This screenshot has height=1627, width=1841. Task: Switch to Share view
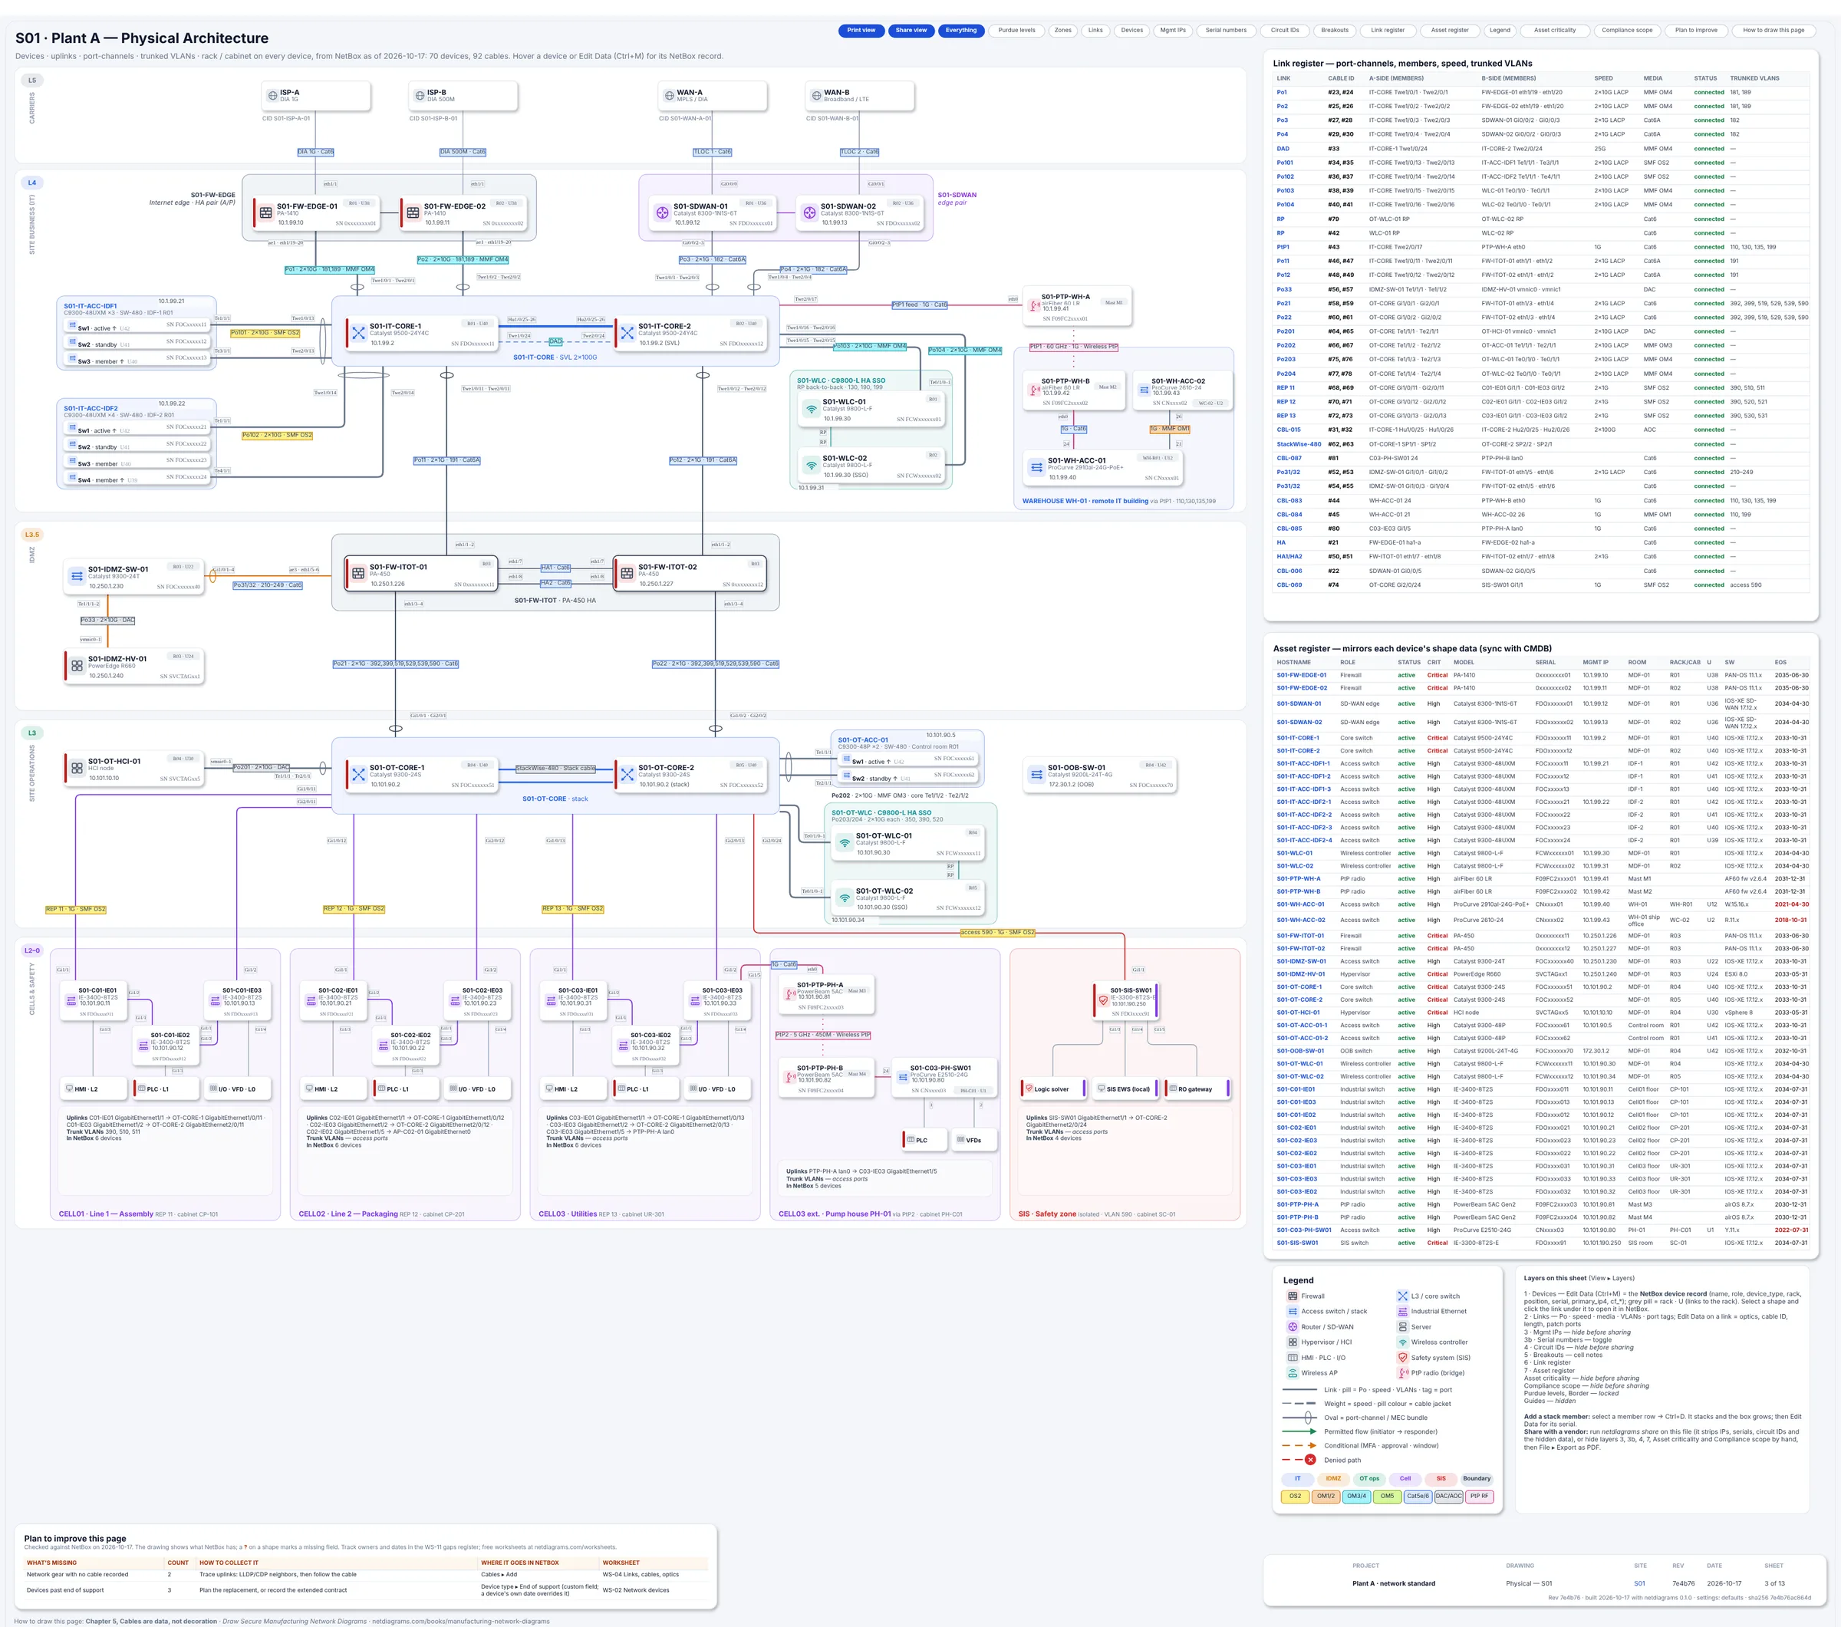[x=911, y=31]
